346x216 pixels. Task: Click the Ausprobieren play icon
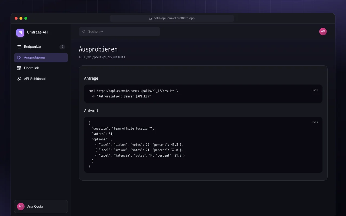point(19,58)
